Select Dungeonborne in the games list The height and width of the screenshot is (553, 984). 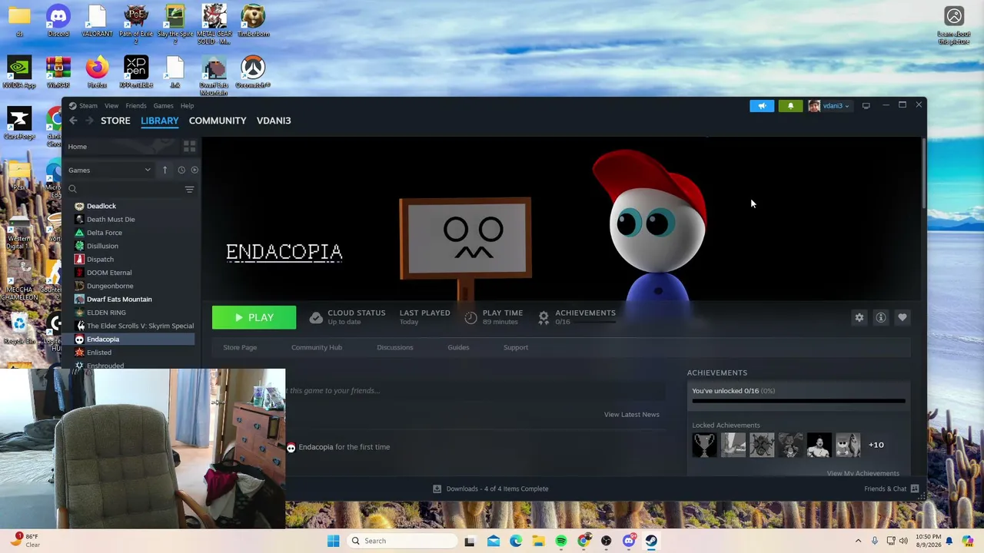[x=110, y=286]
